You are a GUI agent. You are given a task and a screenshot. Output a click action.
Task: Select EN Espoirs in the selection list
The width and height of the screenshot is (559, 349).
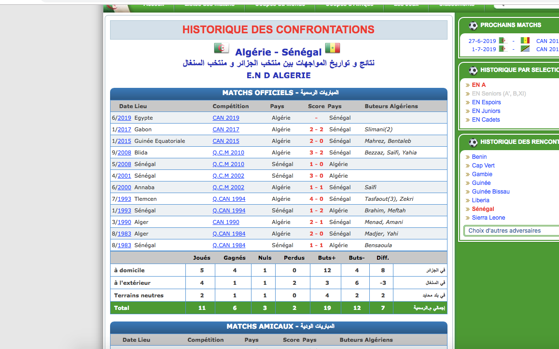pos(486,102)
